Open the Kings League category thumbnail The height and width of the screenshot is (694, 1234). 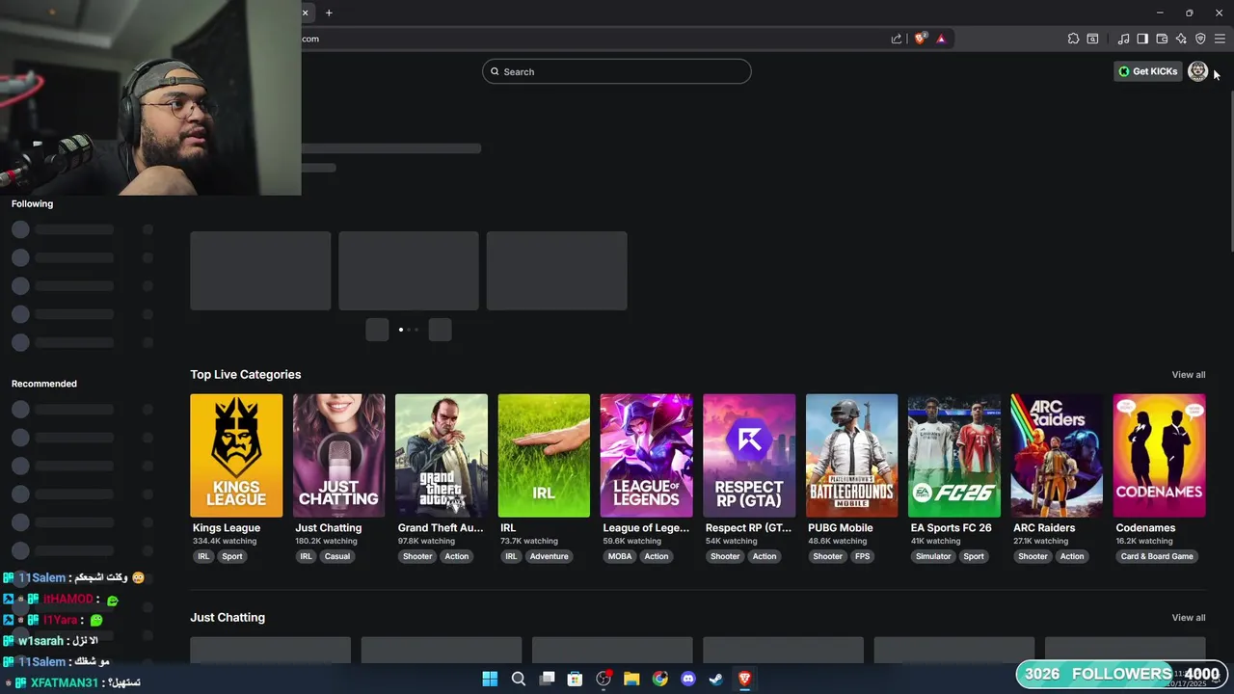[236, 455]
